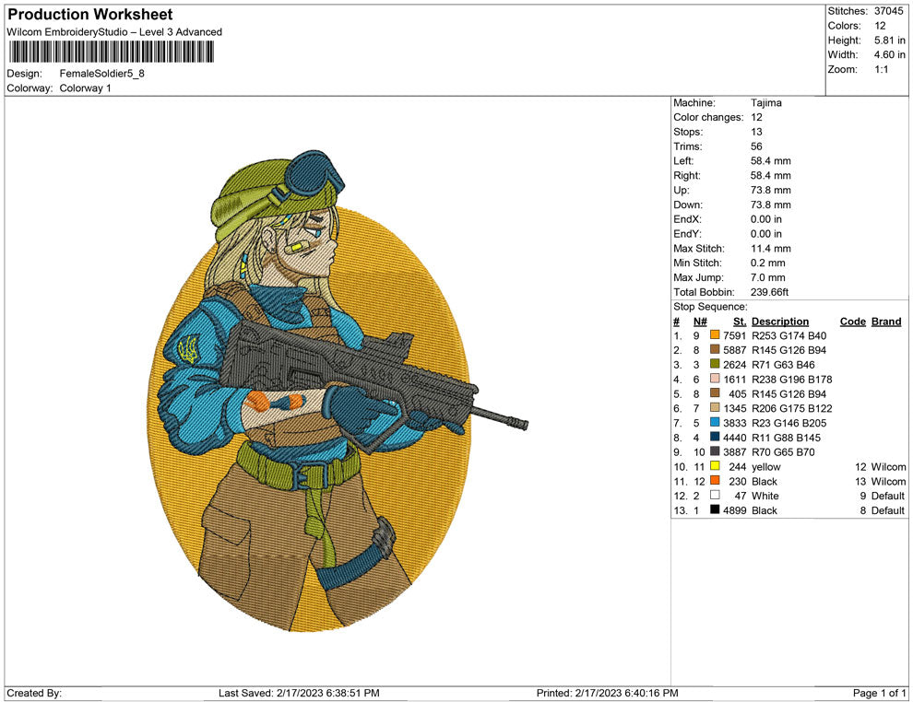Click the Stop Sequence label
The height and width of the screenshot is (702, 913).
(710, 307)
